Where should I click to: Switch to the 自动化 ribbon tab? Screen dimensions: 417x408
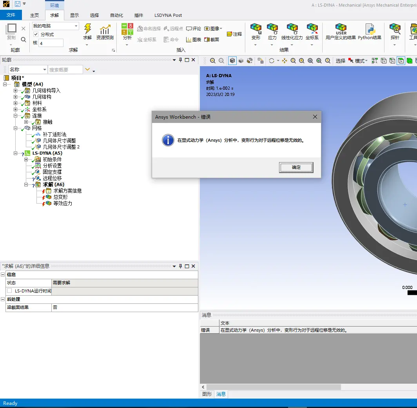click(116, 15)
